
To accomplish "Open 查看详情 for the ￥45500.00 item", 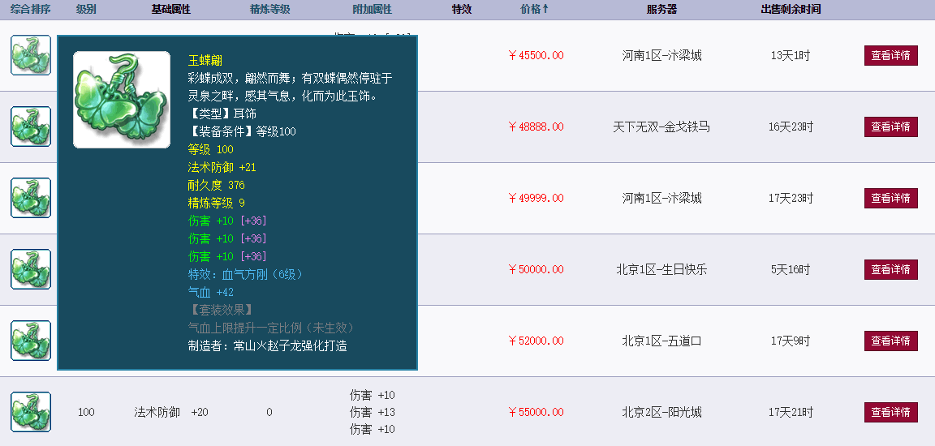I will (x=891, y=55).
